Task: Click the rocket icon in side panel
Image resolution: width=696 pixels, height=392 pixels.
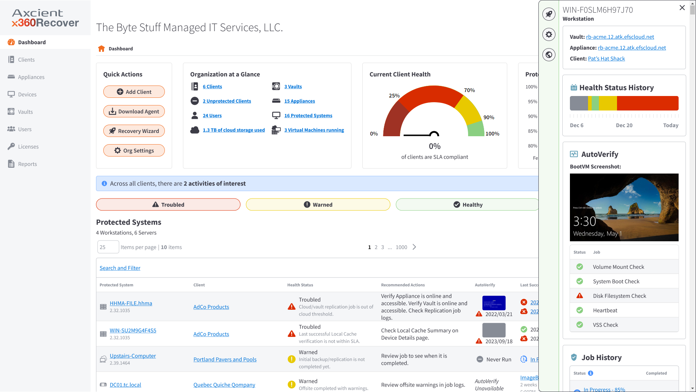Action: point(549,14)
